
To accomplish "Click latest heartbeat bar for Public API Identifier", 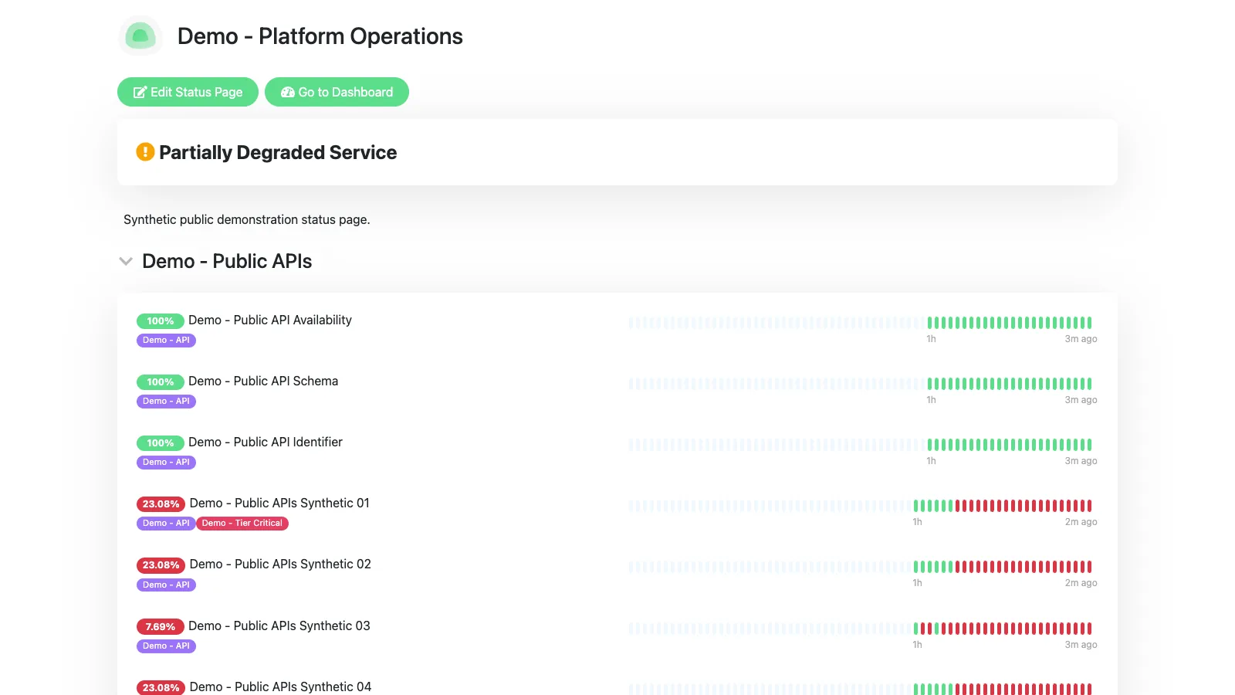I will [x=1089, y=445].
